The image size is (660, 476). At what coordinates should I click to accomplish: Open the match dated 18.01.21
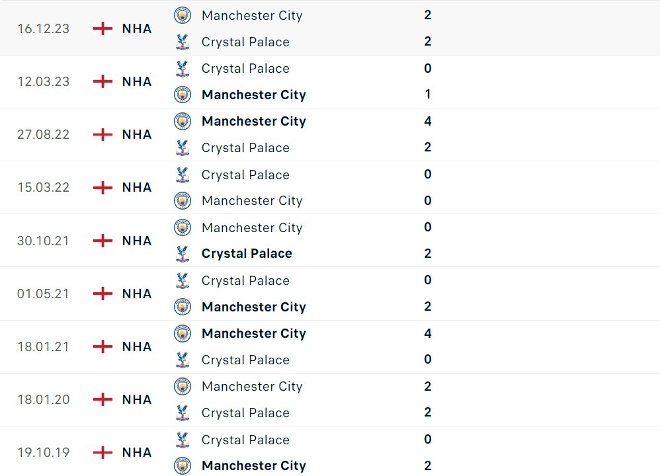click(43, 346)
